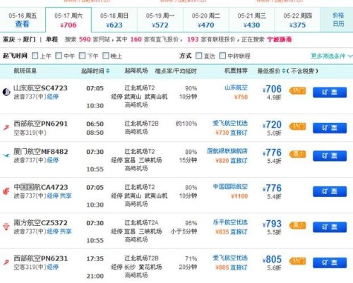Select the 05-17 周六 ¥706 tab

coord(68,20)
